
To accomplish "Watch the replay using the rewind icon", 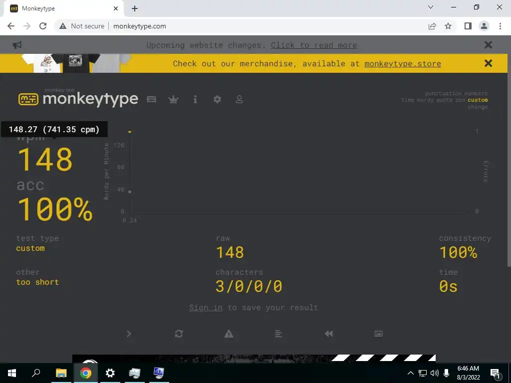I will point(328,334).
